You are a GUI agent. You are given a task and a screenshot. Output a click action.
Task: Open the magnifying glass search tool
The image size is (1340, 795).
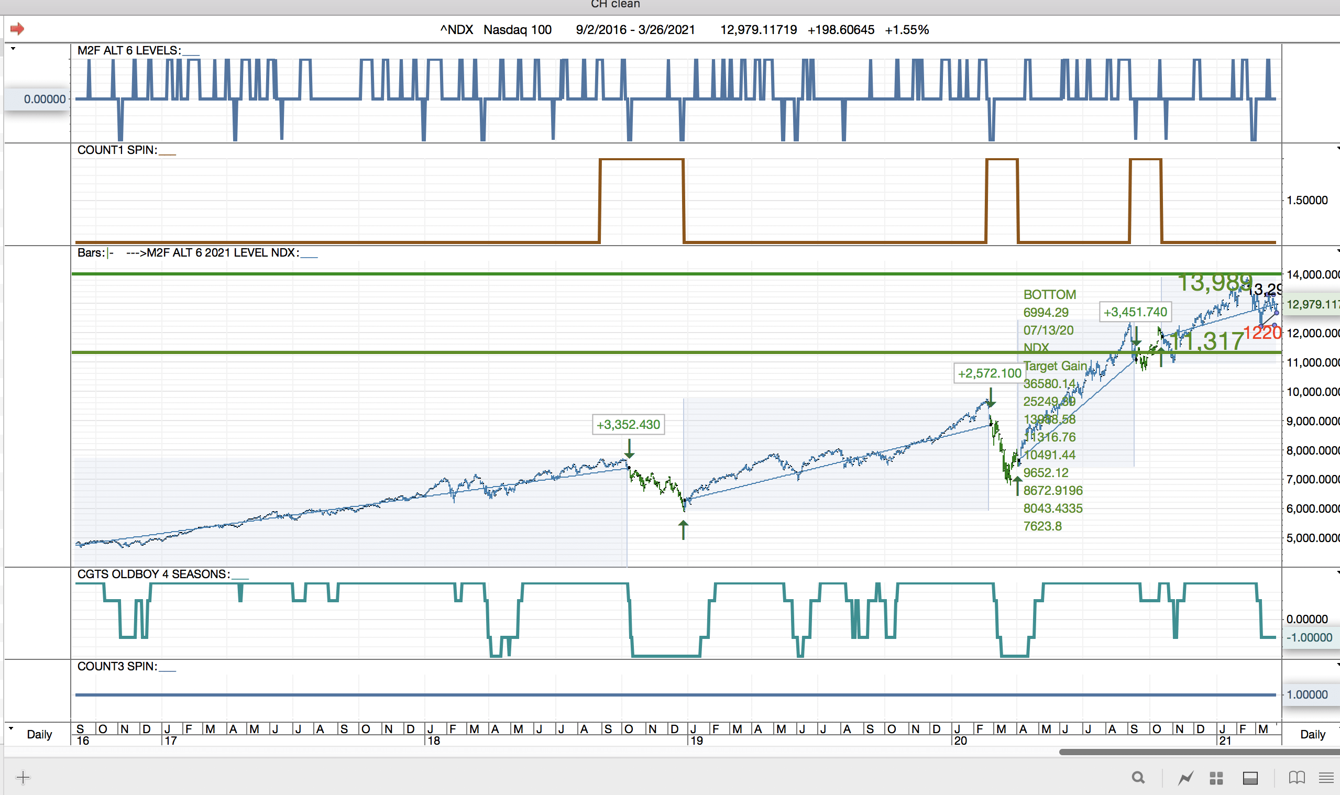1138,777
